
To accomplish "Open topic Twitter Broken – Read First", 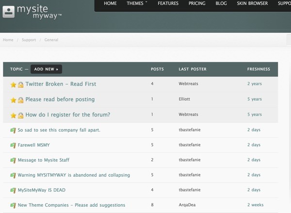I will (x=61, y=84).
